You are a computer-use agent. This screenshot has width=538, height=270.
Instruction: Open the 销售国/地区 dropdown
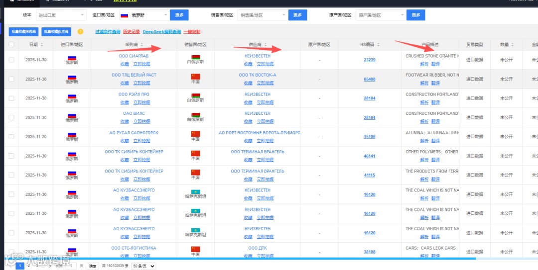point(263,15)
